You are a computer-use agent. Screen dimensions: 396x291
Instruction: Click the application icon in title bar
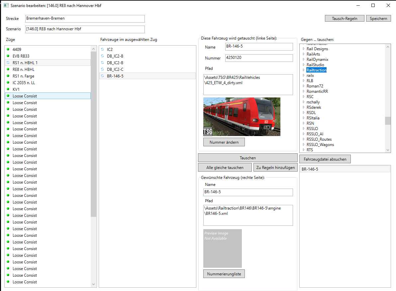[6, 6]
